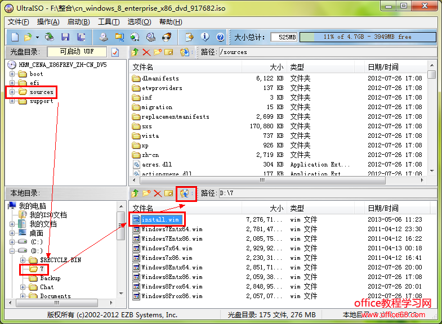
Task: Click the 525MB total size field
Action: click(x=284, y=37)
